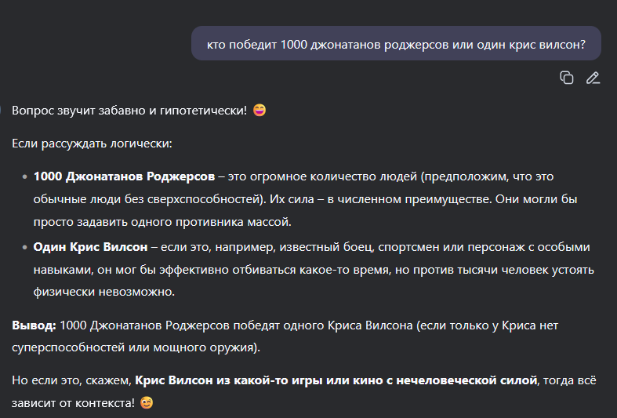Edit the message using the pencil icon

(x=593, y=78)
